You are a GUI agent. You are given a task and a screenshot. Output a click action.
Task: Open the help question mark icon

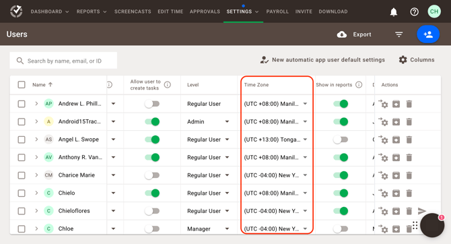point(414,12)
